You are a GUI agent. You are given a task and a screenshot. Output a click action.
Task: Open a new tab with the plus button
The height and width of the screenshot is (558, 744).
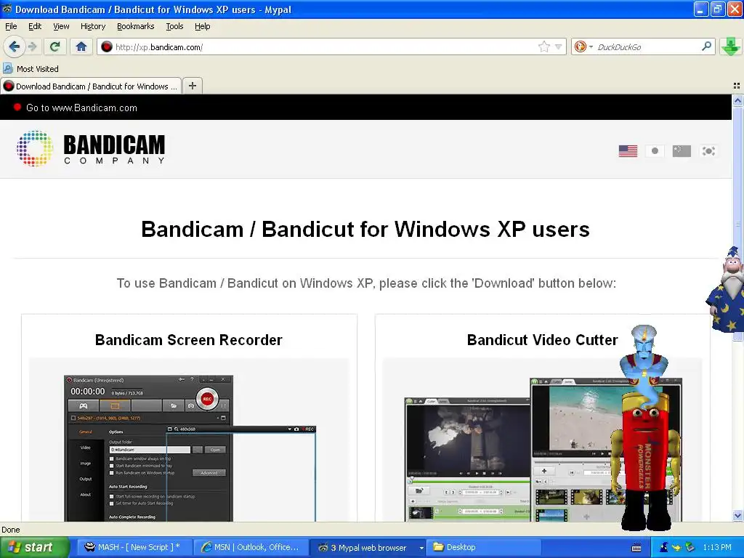pos(192,86)
